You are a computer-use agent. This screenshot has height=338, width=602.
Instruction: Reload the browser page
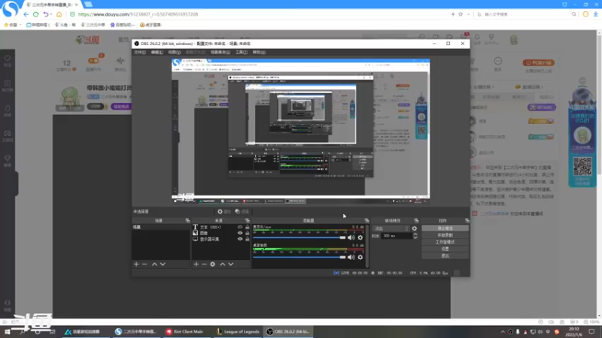click(x=35, y=14)
